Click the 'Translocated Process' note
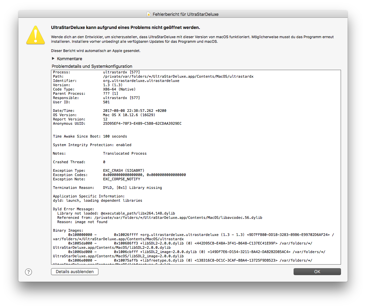This screenshot has width=366, height=308. [125, 153]
